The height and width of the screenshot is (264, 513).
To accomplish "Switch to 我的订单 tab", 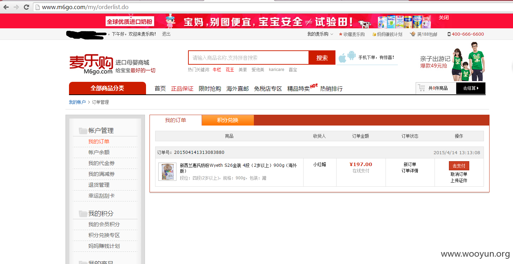I will tap(176, 120).
